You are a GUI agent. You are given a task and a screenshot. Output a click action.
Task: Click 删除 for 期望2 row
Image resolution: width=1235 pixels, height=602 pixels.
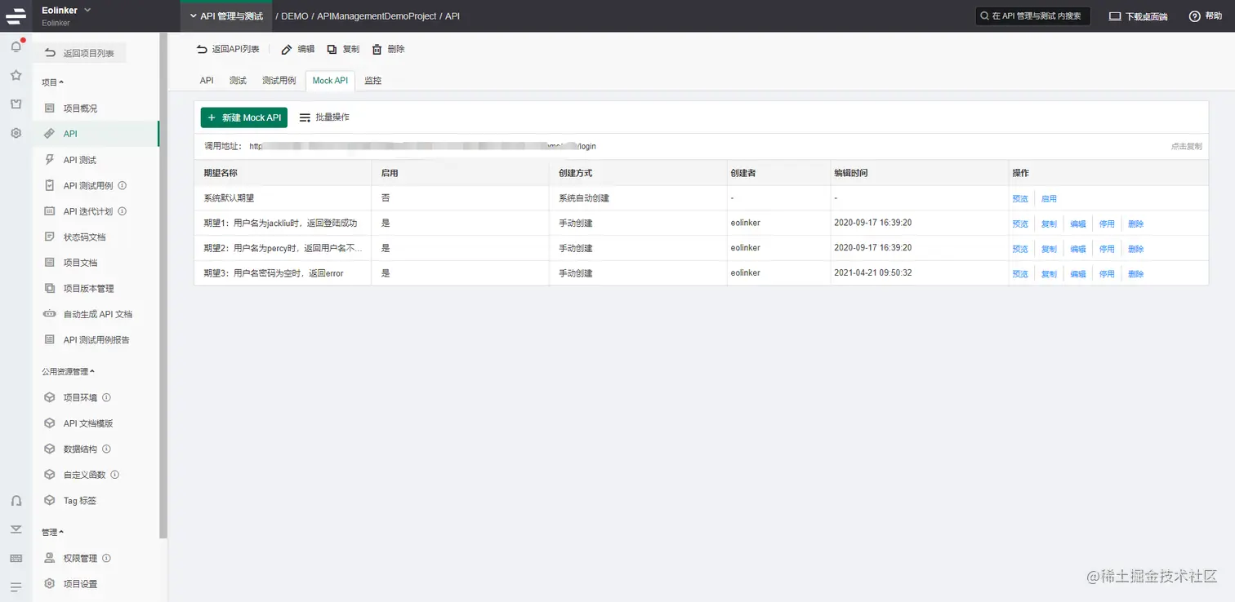[x=1136, y=249]
